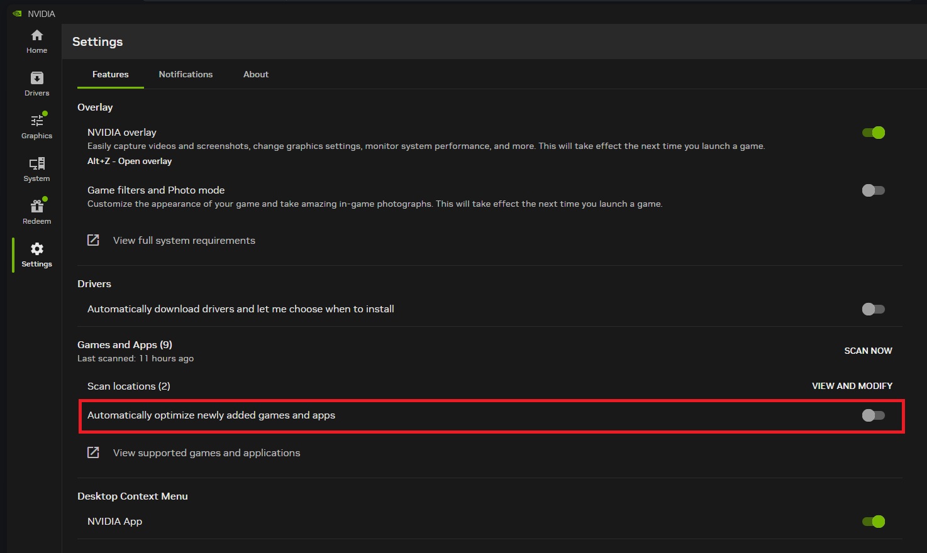Click external link icon beside supported games
The image size is (927, 553).
pos(93,452)
